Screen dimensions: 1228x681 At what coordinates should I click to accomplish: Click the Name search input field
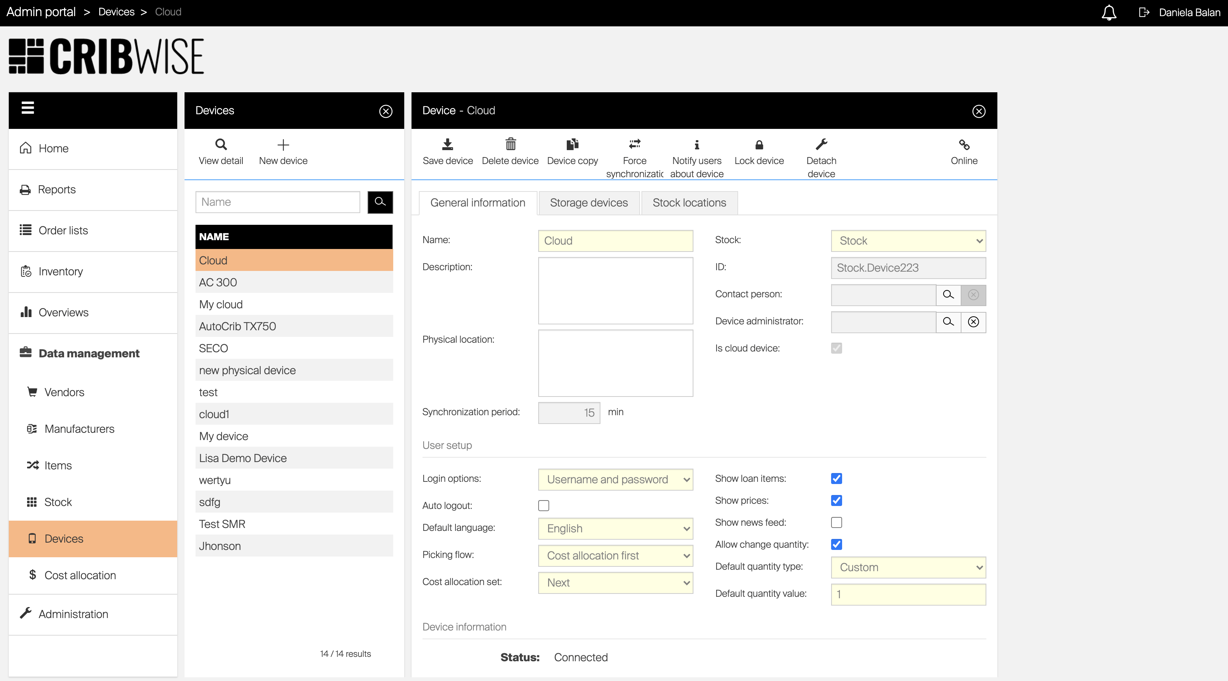(x=278, y=202)
